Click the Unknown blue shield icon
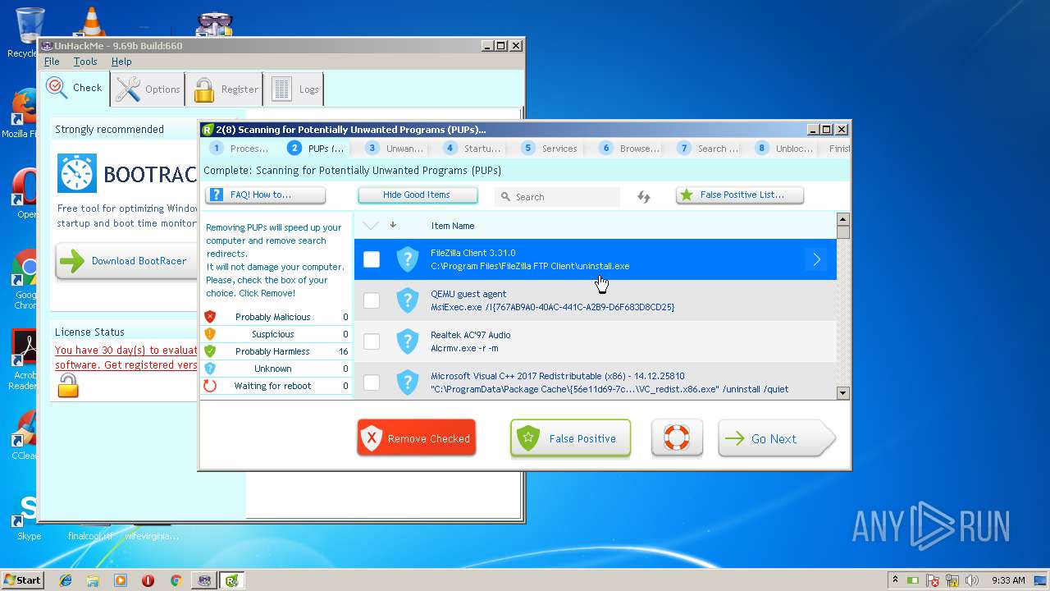This screenshot has height=591, width=1050. pos(210,369)
